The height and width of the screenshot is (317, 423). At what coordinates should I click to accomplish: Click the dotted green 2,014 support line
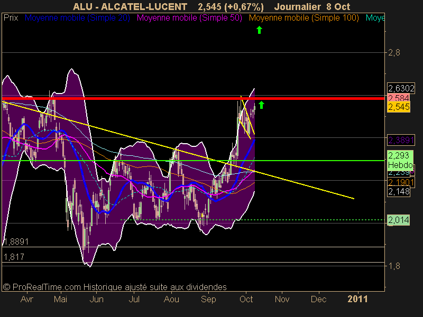(252, 220)
